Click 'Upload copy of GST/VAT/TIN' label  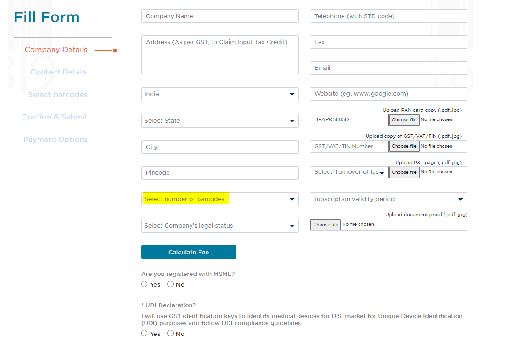(x=413, y=136)
